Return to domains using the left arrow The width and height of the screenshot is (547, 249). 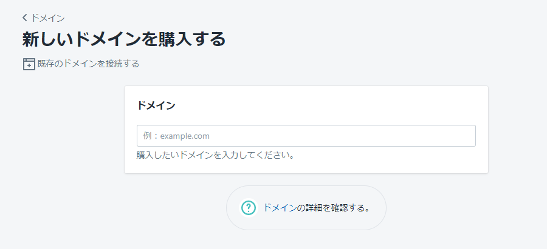click(x=25, y=18)
